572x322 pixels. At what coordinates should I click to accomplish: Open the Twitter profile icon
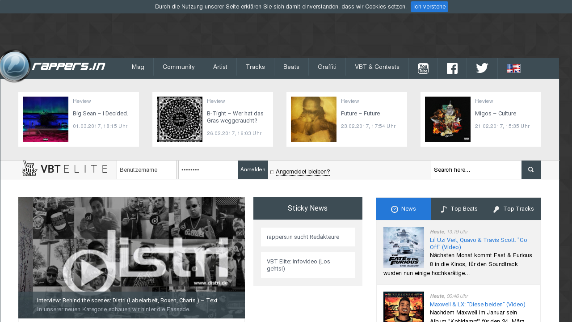pos(482,68)
